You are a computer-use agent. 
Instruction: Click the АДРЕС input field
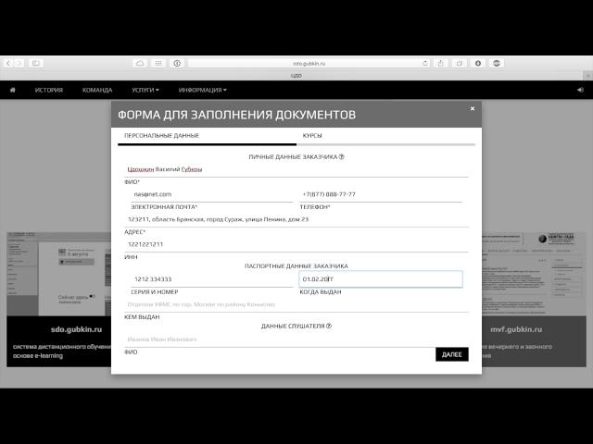tap(296, 219)
